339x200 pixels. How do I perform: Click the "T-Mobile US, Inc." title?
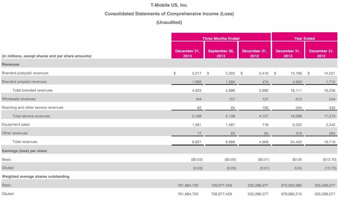(169, 5)
